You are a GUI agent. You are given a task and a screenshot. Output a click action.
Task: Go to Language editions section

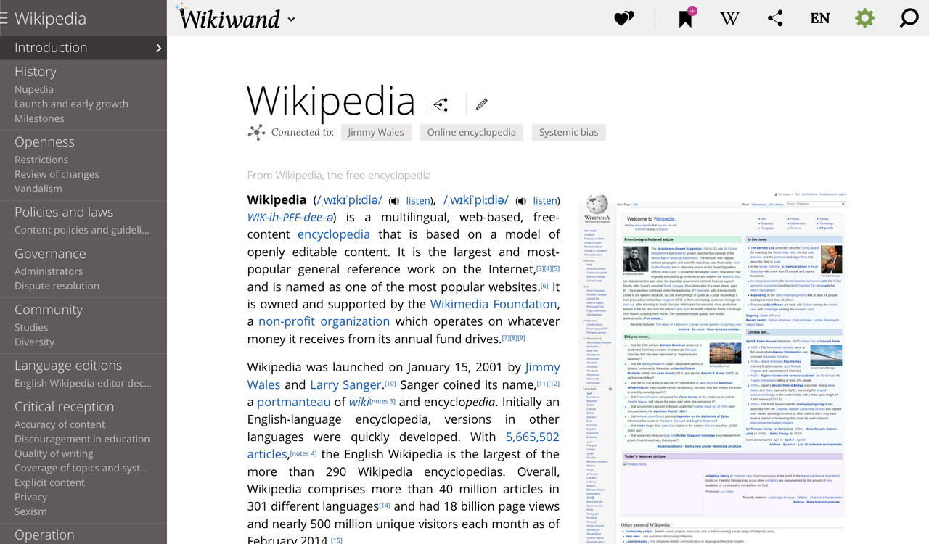[68, 365]
